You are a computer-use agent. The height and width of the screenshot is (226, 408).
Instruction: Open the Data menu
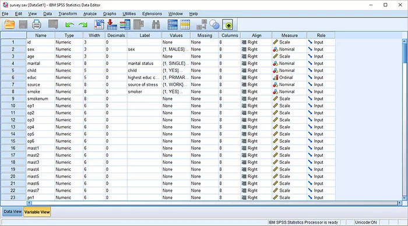point(47,14)
